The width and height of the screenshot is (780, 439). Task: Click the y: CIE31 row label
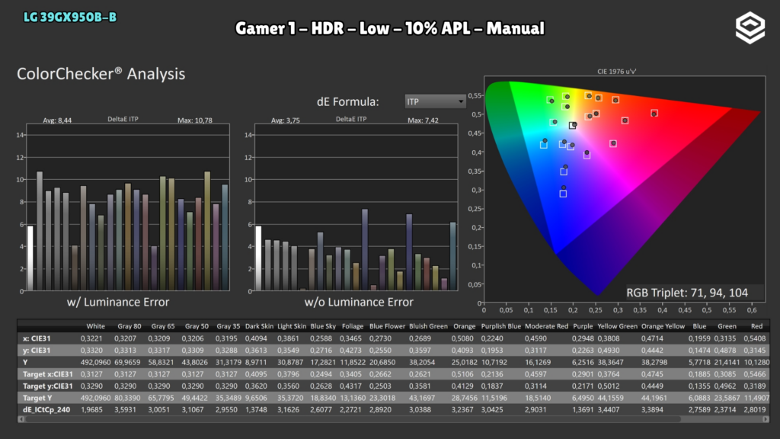pos(37,350)
